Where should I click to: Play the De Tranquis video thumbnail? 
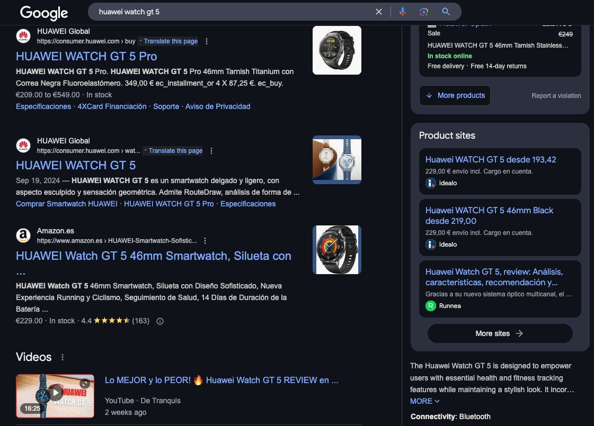(x=55, y=396)
